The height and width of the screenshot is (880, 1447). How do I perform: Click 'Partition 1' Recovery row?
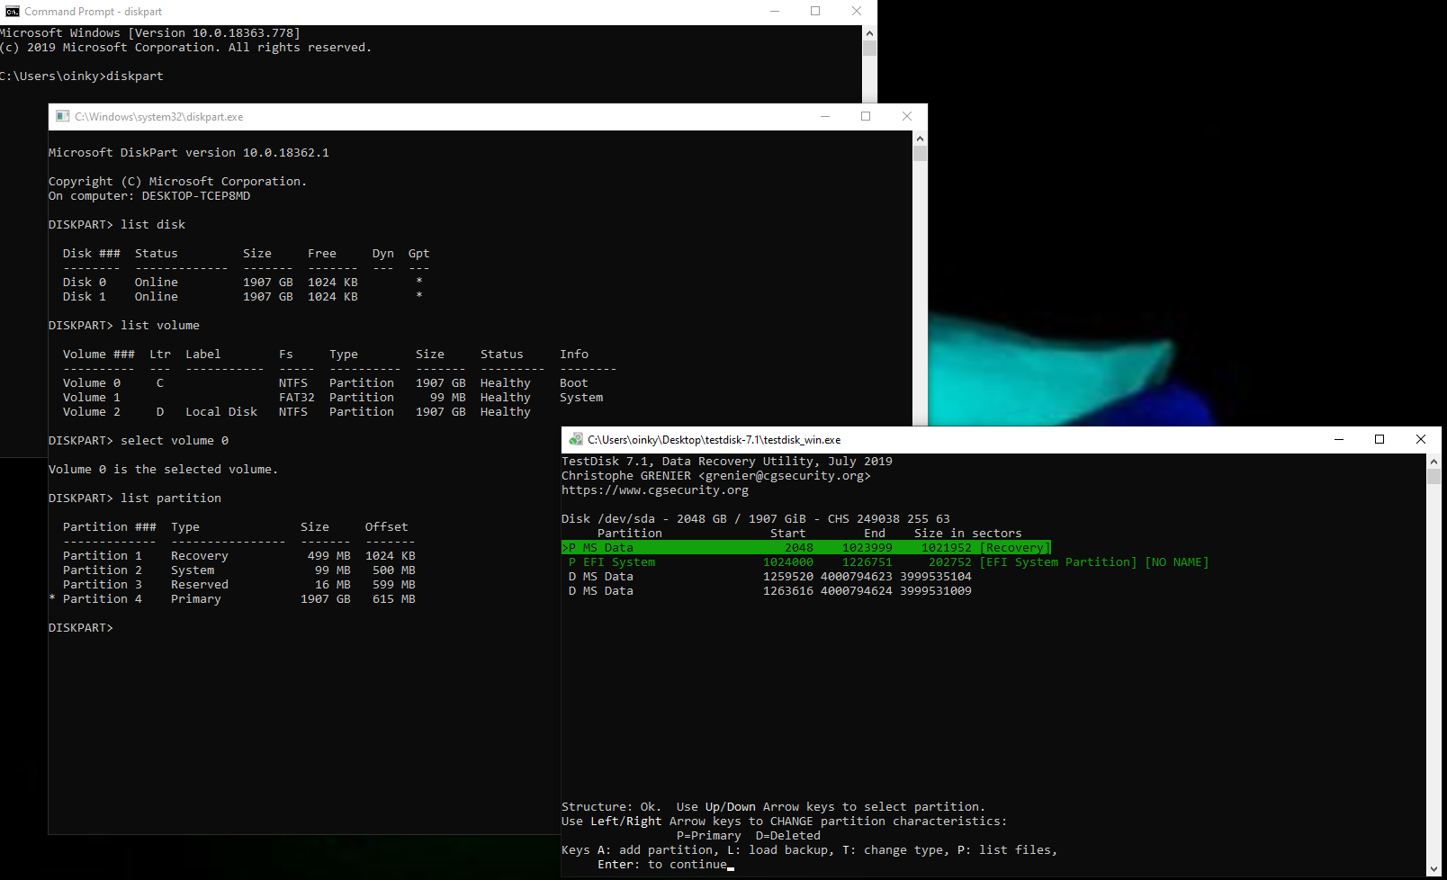239,556
